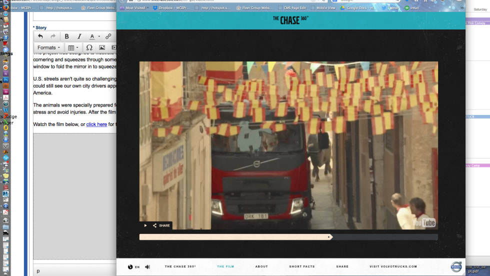Click the VISIT VOLVOTRUCKS.COM link

393,267
